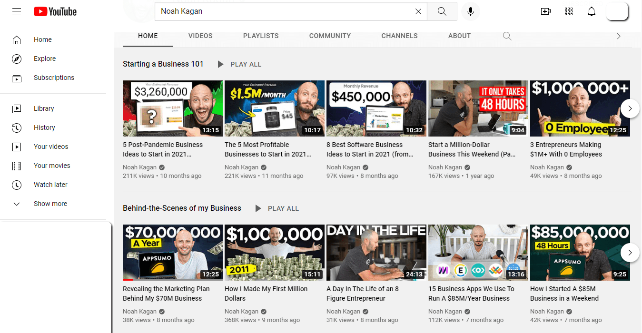
Task: Click the Watch later clock icon
Action: tap(17, 185)
